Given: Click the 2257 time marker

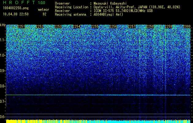Looking at the screenshot, I should tap(132, 26).
